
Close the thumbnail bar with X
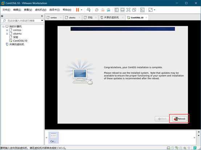point(199,132)
